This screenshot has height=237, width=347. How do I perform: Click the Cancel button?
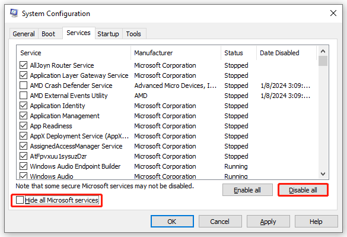tap(220, 222)
